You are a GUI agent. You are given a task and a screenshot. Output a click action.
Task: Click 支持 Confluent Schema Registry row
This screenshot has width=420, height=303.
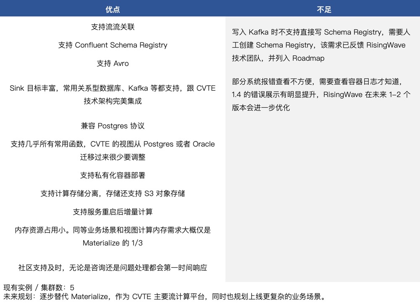pos(113,45)
